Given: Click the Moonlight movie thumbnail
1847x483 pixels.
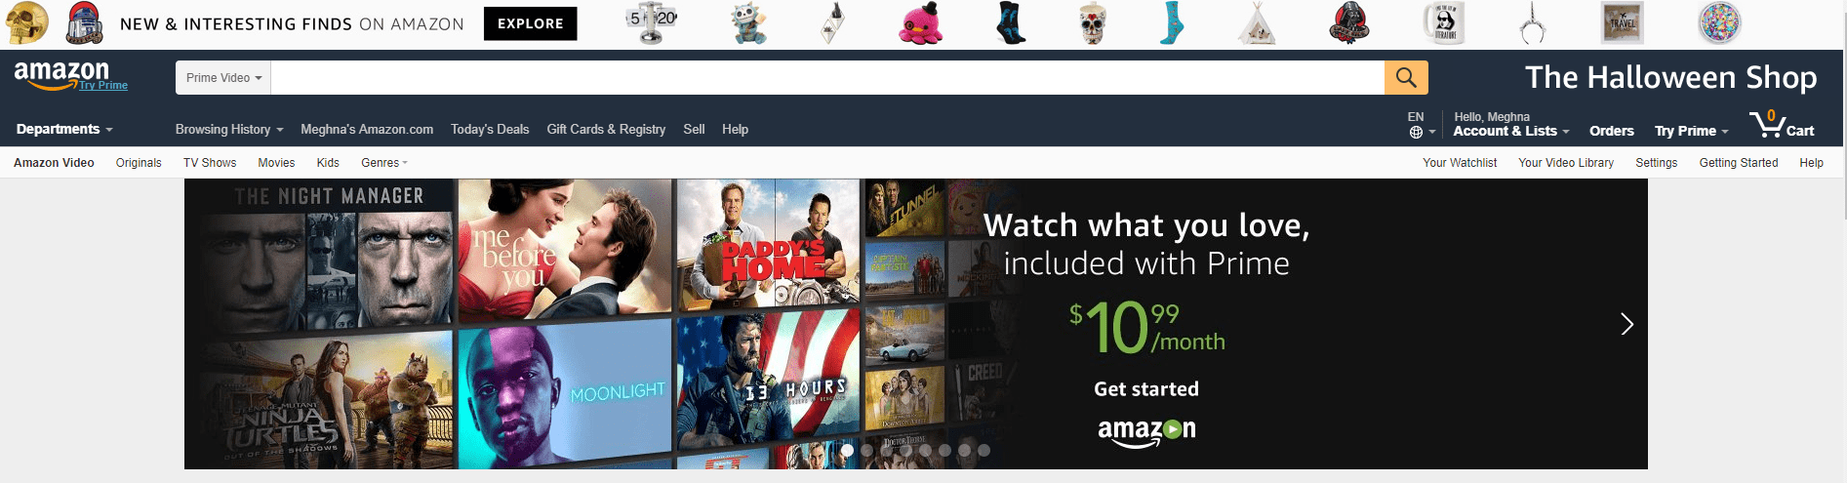Looking at the screenshot, I should (565, 393).
